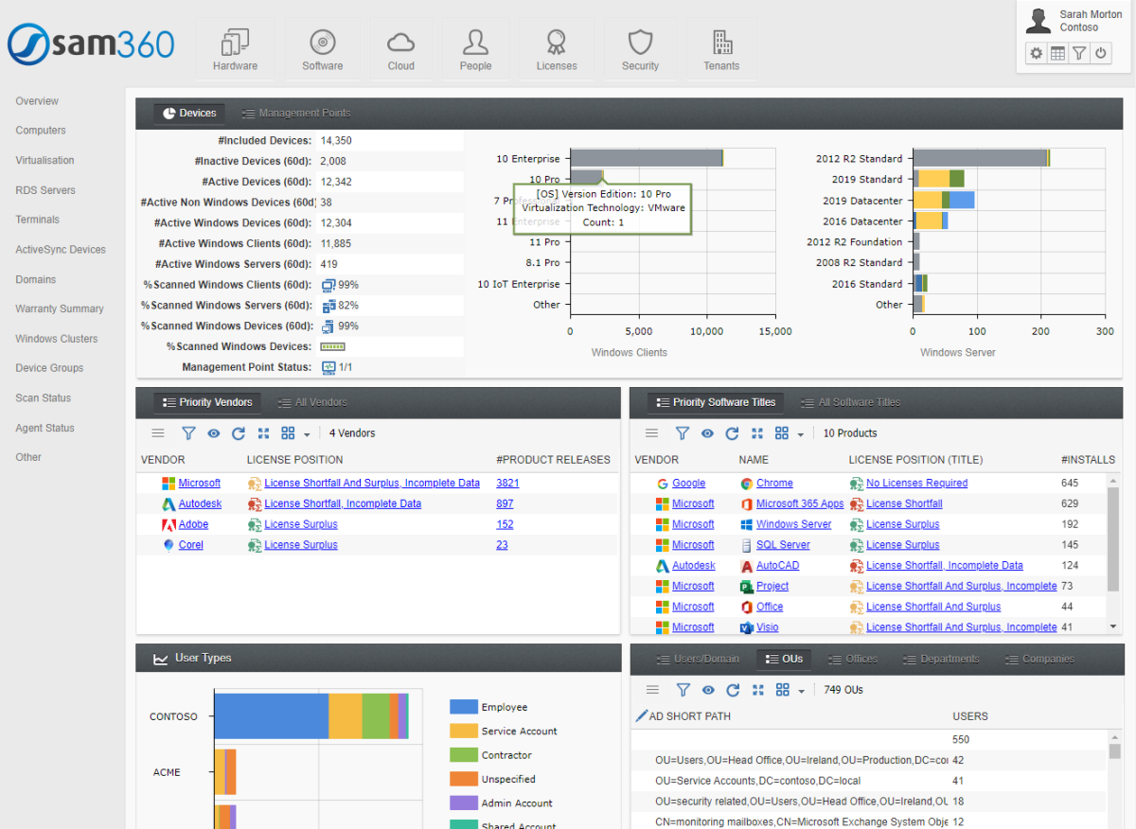
Task: Click the CONTOSO bar in User Types chart
Action: coord(275,716)
